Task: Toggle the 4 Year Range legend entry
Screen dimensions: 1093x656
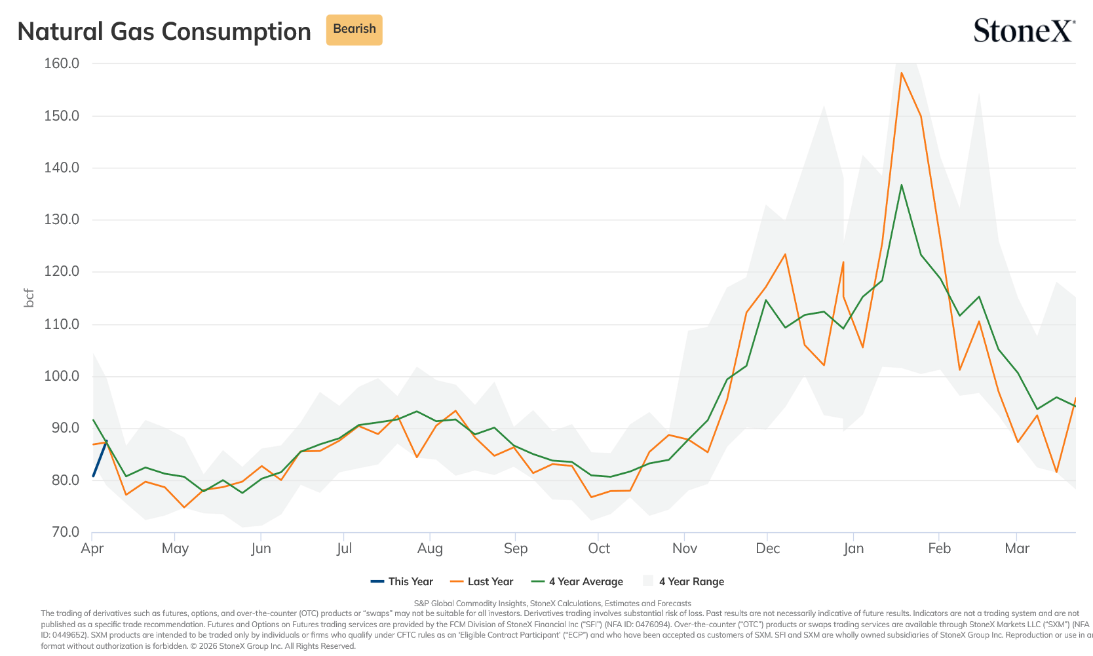Action: 683,581
